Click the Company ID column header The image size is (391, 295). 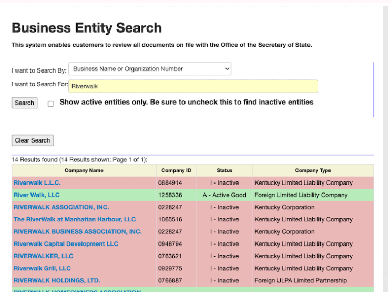(x=176, y=170)
